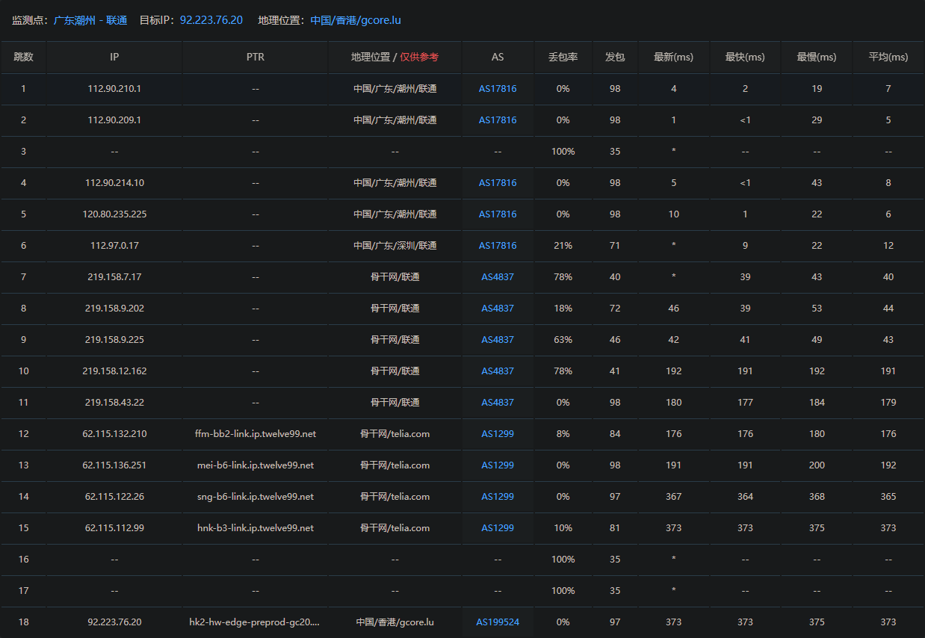Select PTR sng-b6-link.ip.twelve99.net

pos(255,497)
